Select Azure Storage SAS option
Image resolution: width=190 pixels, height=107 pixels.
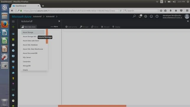pyautogui.click(x=30, y=36)
